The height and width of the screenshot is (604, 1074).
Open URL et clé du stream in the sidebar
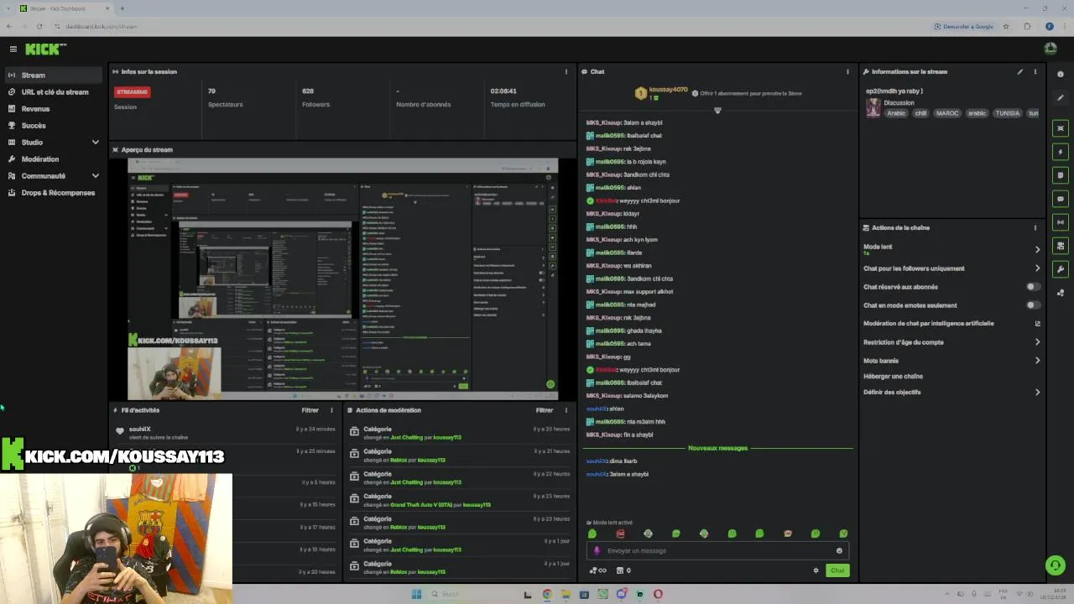click(x=54, y=92)
